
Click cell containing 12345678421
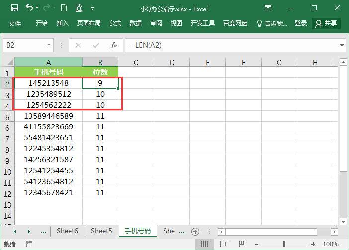pyautogui.click(x=49, y=192)
